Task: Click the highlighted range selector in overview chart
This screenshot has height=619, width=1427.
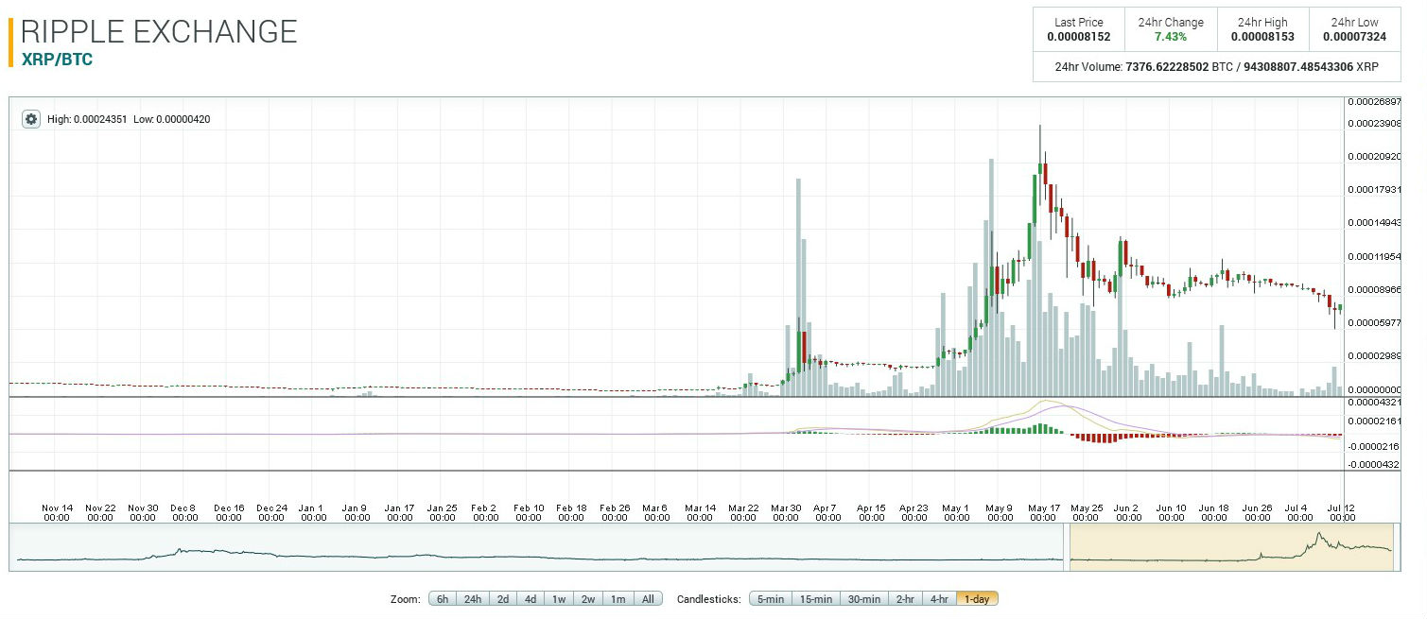Action: [1232, 546]
